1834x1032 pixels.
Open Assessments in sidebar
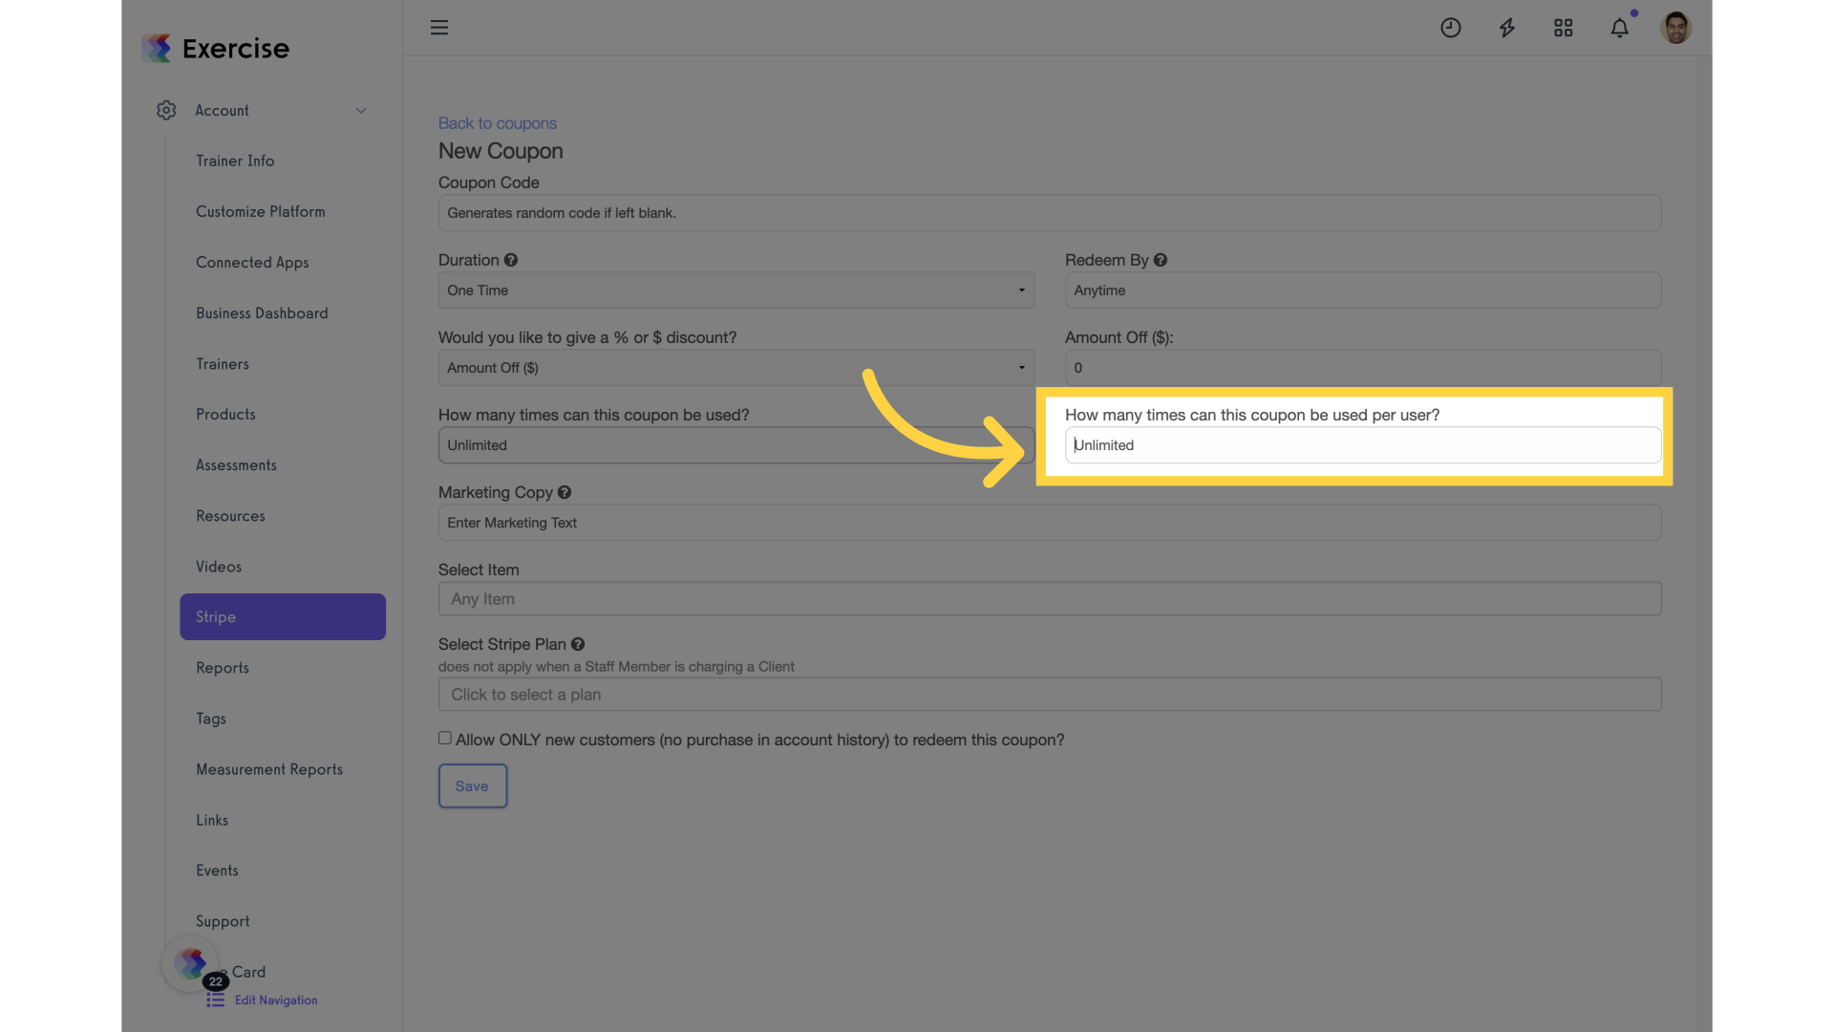click(x=236, y=465)
